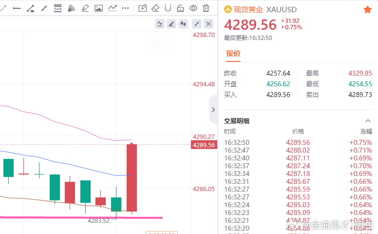
Task: Click the trade row at 16:32:40
Action: click(x=298, y=158)
